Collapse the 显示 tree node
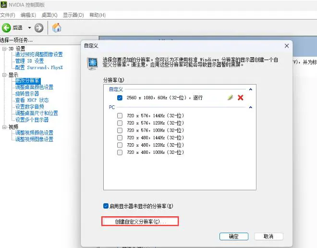This screenshot has height=248, width=317. [4, 75]
